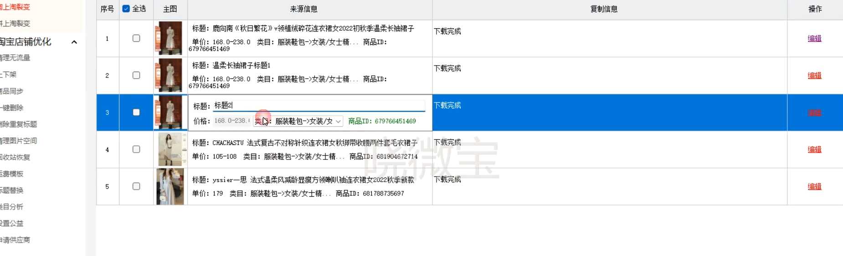
Task: Open the 删除重复标题 sidebar item
Action: [18, 124]
